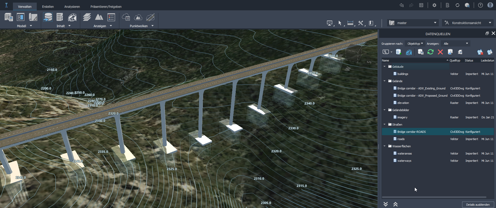Choose the selection arrow tool
Screen dimensions: 496x208
[x=340, y=23]
